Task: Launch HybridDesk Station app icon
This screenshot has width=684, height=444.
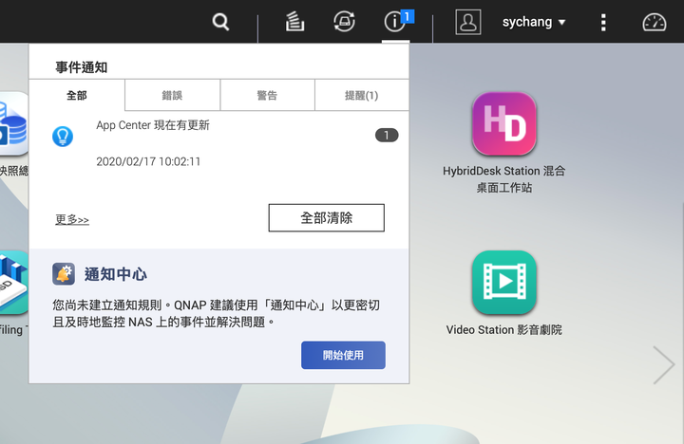Action: click(503, 123)
